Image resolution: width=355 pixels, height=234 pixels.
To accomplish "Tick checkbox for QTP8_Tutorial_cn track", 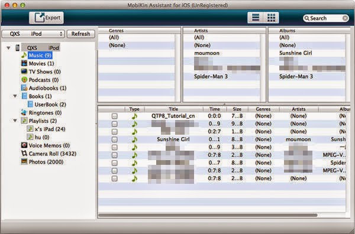I will point(115,116).
